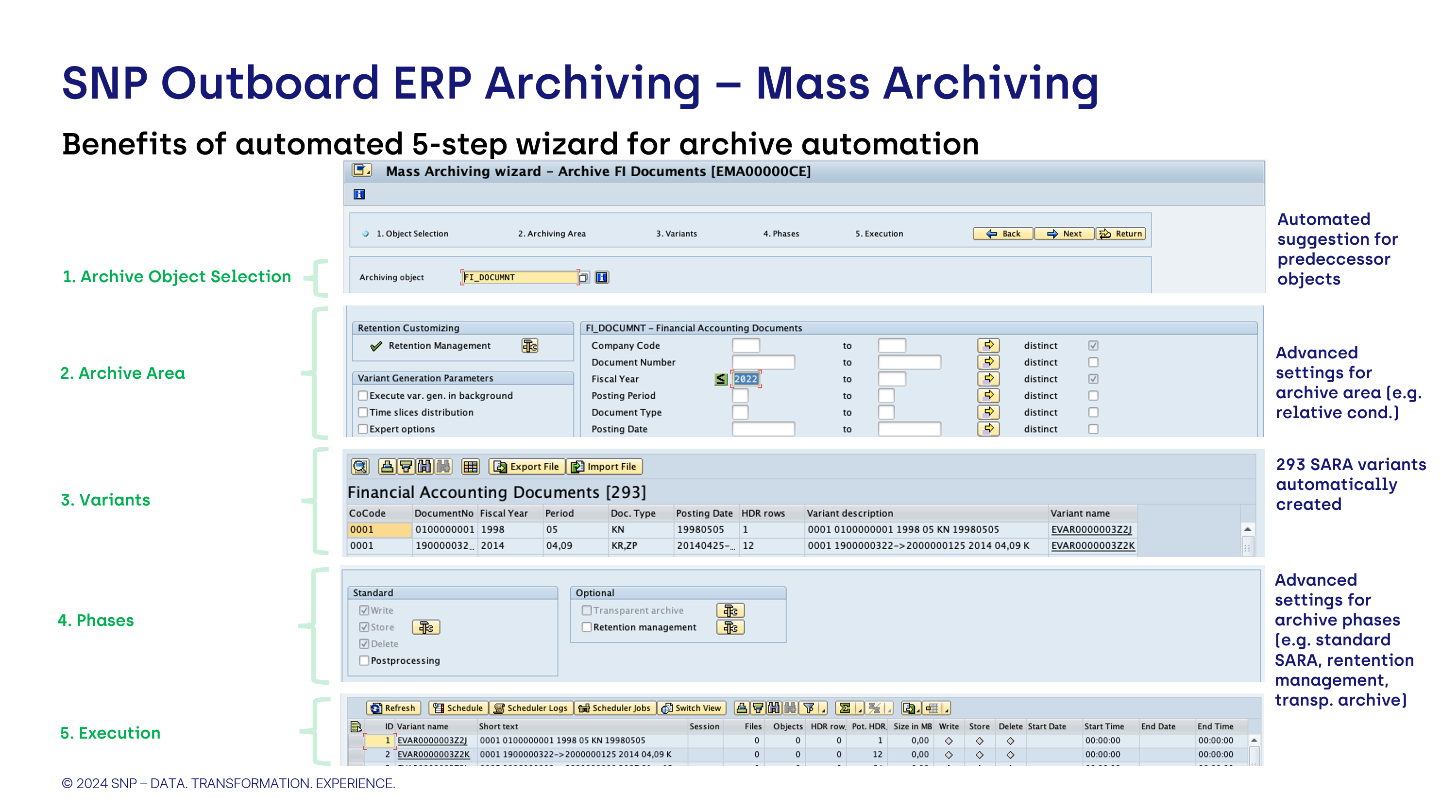Enable Expert options checkbox
This screenshot has height=809, width=1441.
pyautogui.click(x=363, y=429)
